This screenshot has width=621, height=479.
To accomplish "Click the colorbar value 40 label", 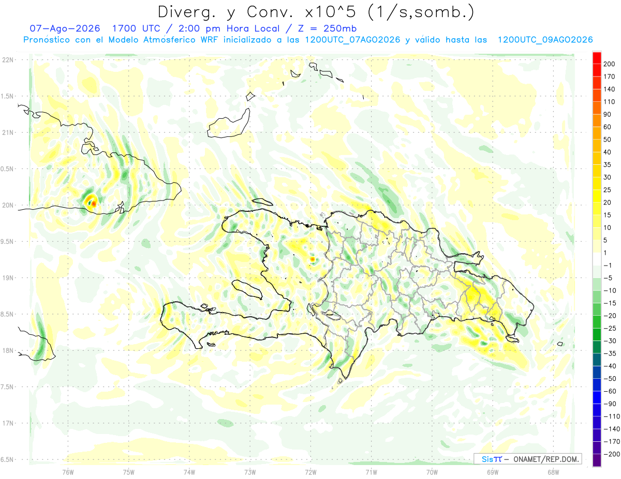I will [608, 152].
